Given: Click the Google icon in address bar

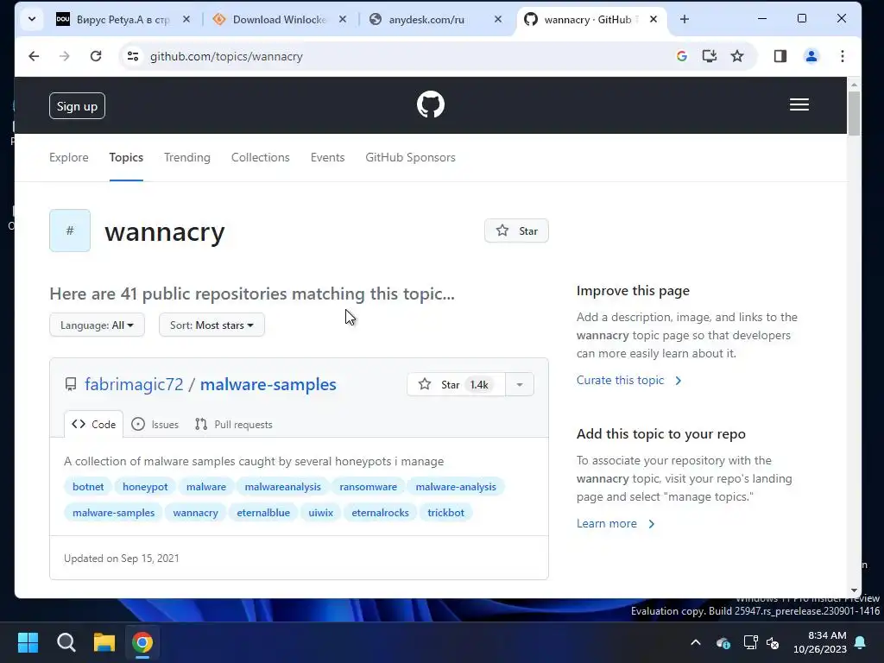Looking at the screenshot, I should click(682, 56).
